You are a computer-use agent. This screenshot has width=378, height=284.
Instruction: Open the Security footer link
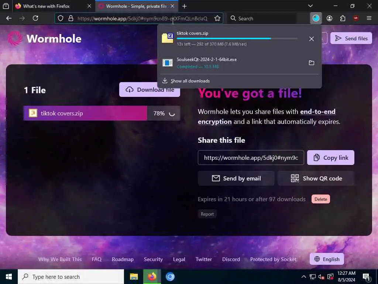coord(153,259)
